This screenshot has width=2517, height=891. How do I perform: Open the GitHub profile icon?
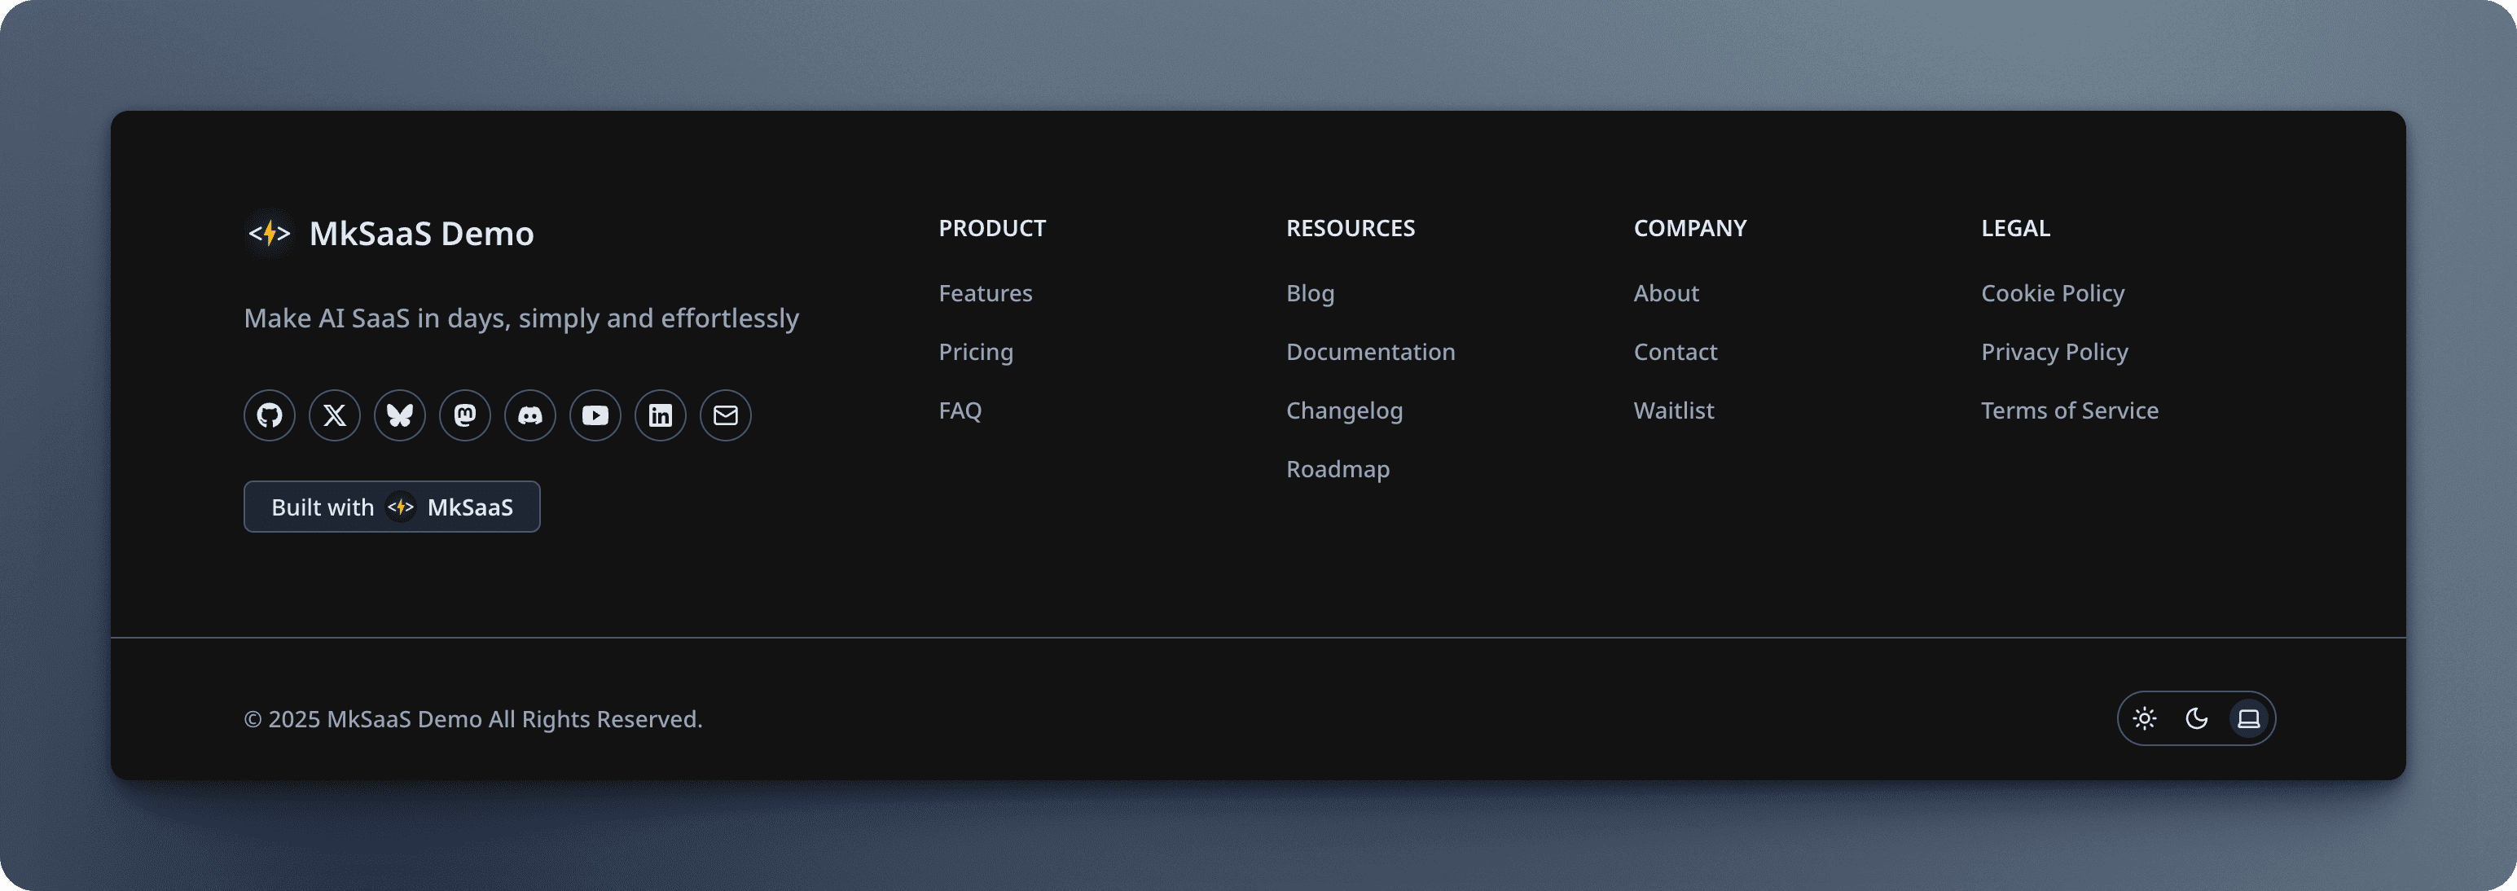coord(269,415)
